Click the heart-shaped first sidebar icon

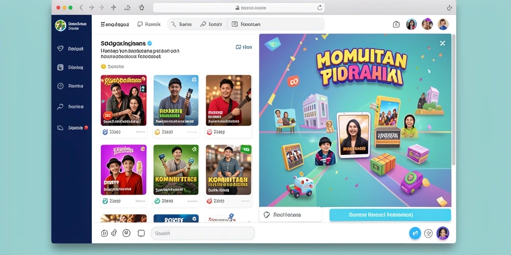tap(60, 49)
